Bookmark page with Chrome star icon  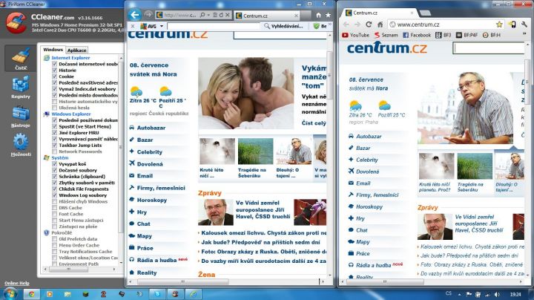coord(499,25)
